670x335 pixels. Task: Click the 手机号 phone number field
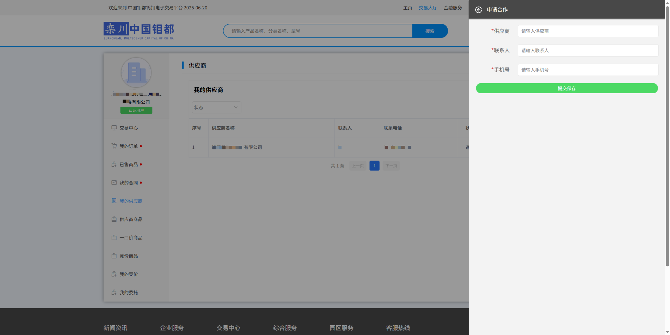pos(588,70)
